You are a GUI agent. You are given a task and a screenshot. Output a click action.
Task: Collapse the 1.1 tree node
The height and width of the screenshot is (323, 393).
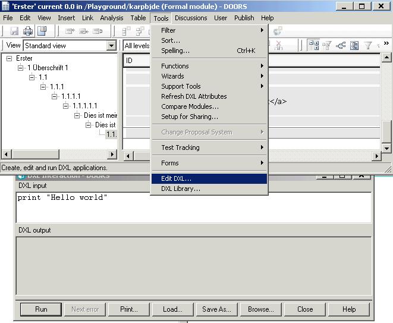click(x=32, y=77)
